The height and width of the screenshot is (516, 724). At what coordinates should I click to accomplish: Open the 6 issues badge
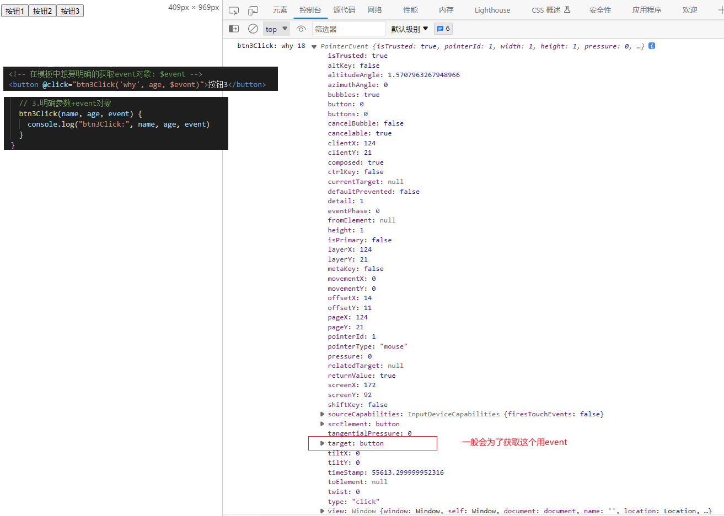click(x=443, y=29)
